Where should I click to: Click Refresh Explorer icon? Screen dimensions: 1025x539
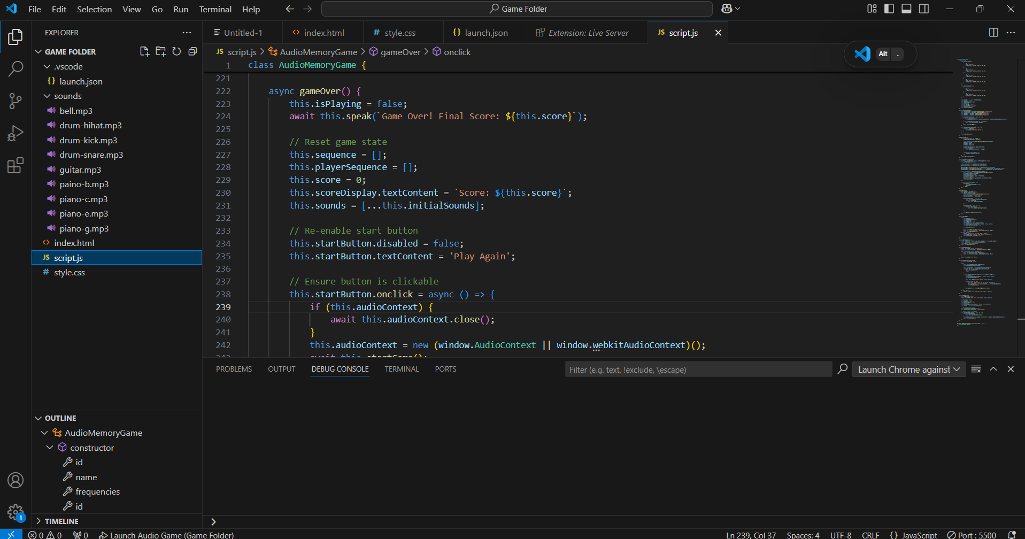tap(176, 51)
